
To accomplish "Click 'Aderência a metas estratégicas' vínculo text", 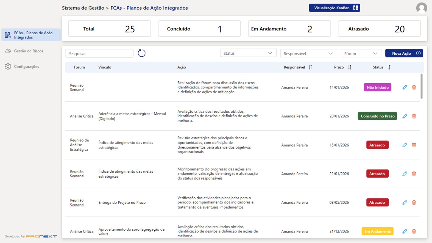I will [x=132, y=116].
